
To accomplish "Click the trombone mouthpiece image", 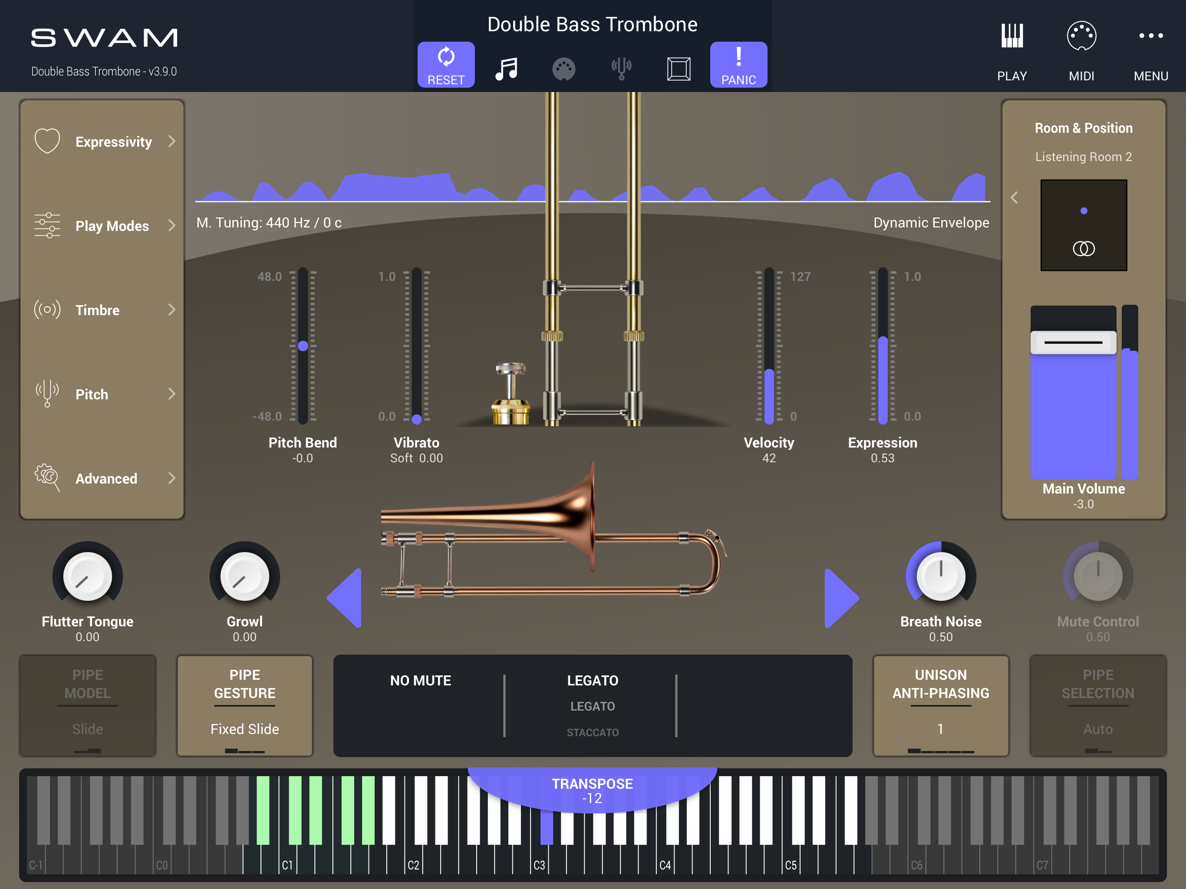I will coord(511,394).
